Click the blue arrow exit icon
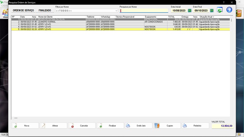The height and width of the screenshot is (137, 244). tap(229, 10)
